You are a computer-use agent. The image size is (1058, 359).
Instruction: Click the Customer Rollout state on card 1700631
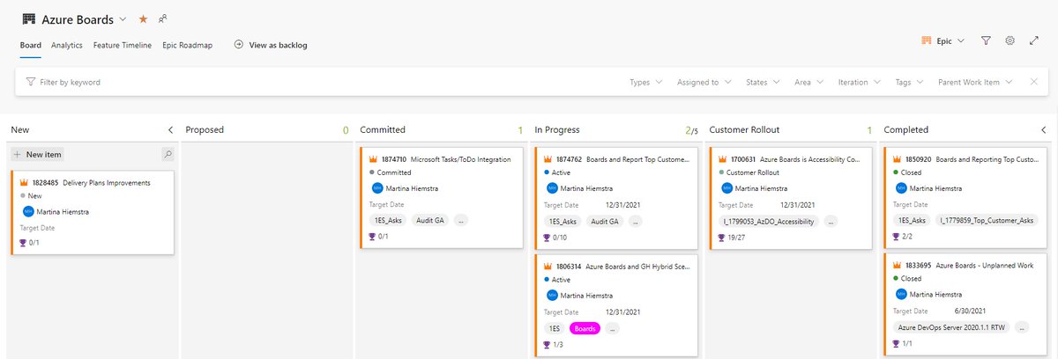(755, 173)
